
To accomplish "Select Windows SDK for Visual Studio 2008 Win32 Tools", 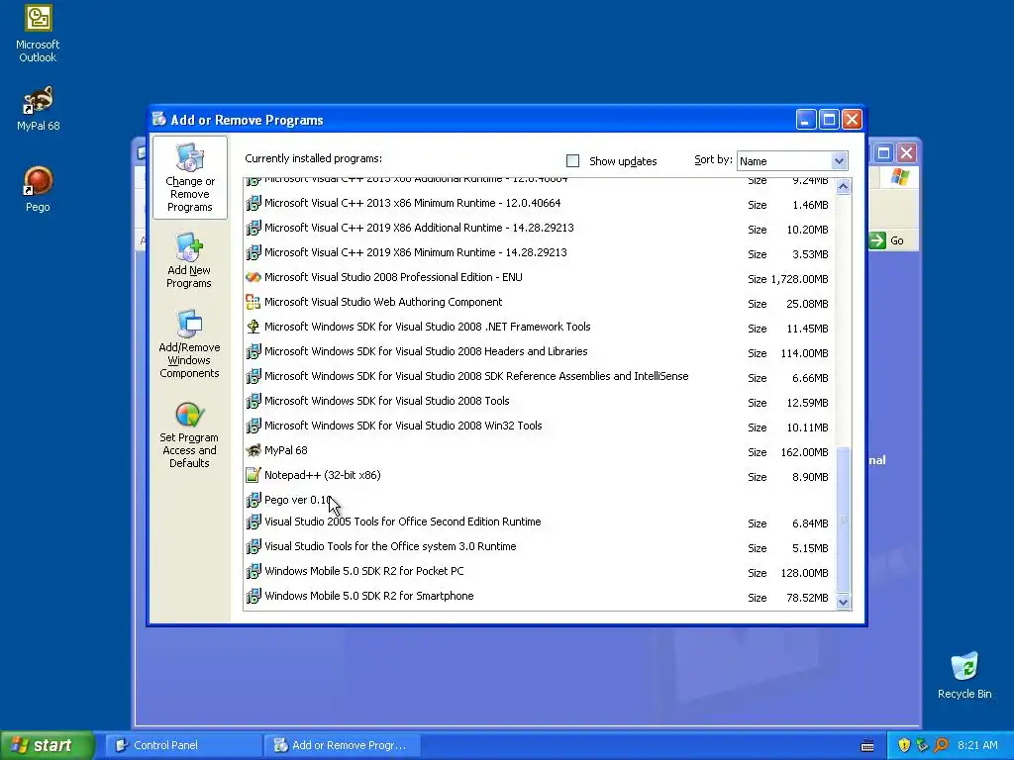I will point(403,426).
